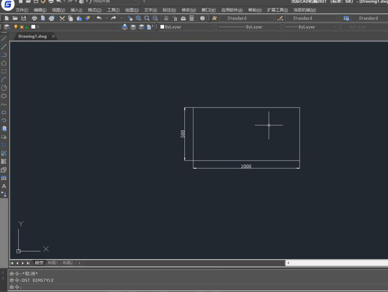Add a new layout with plus tab
This screenshot has height=292, width=388.
tap(79, 263)
